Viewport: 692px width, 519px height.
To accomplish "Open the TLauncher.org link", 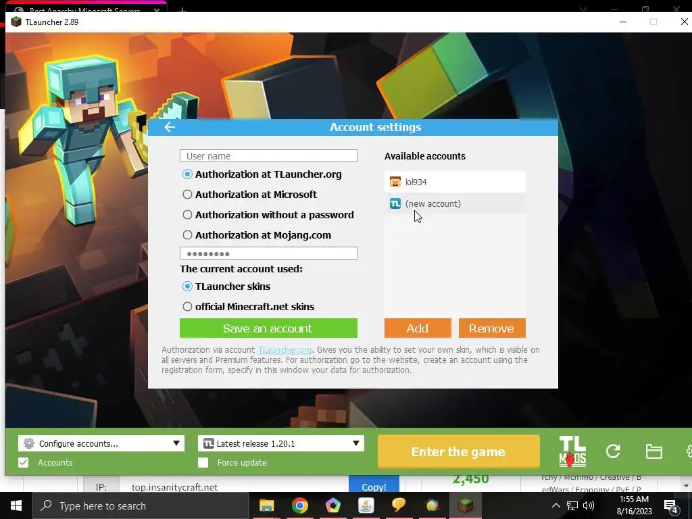I will (285, 350).
